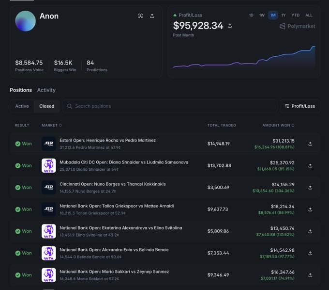
Task: Open the Profit/Loss sort dropdown
Action: [300, 106]
